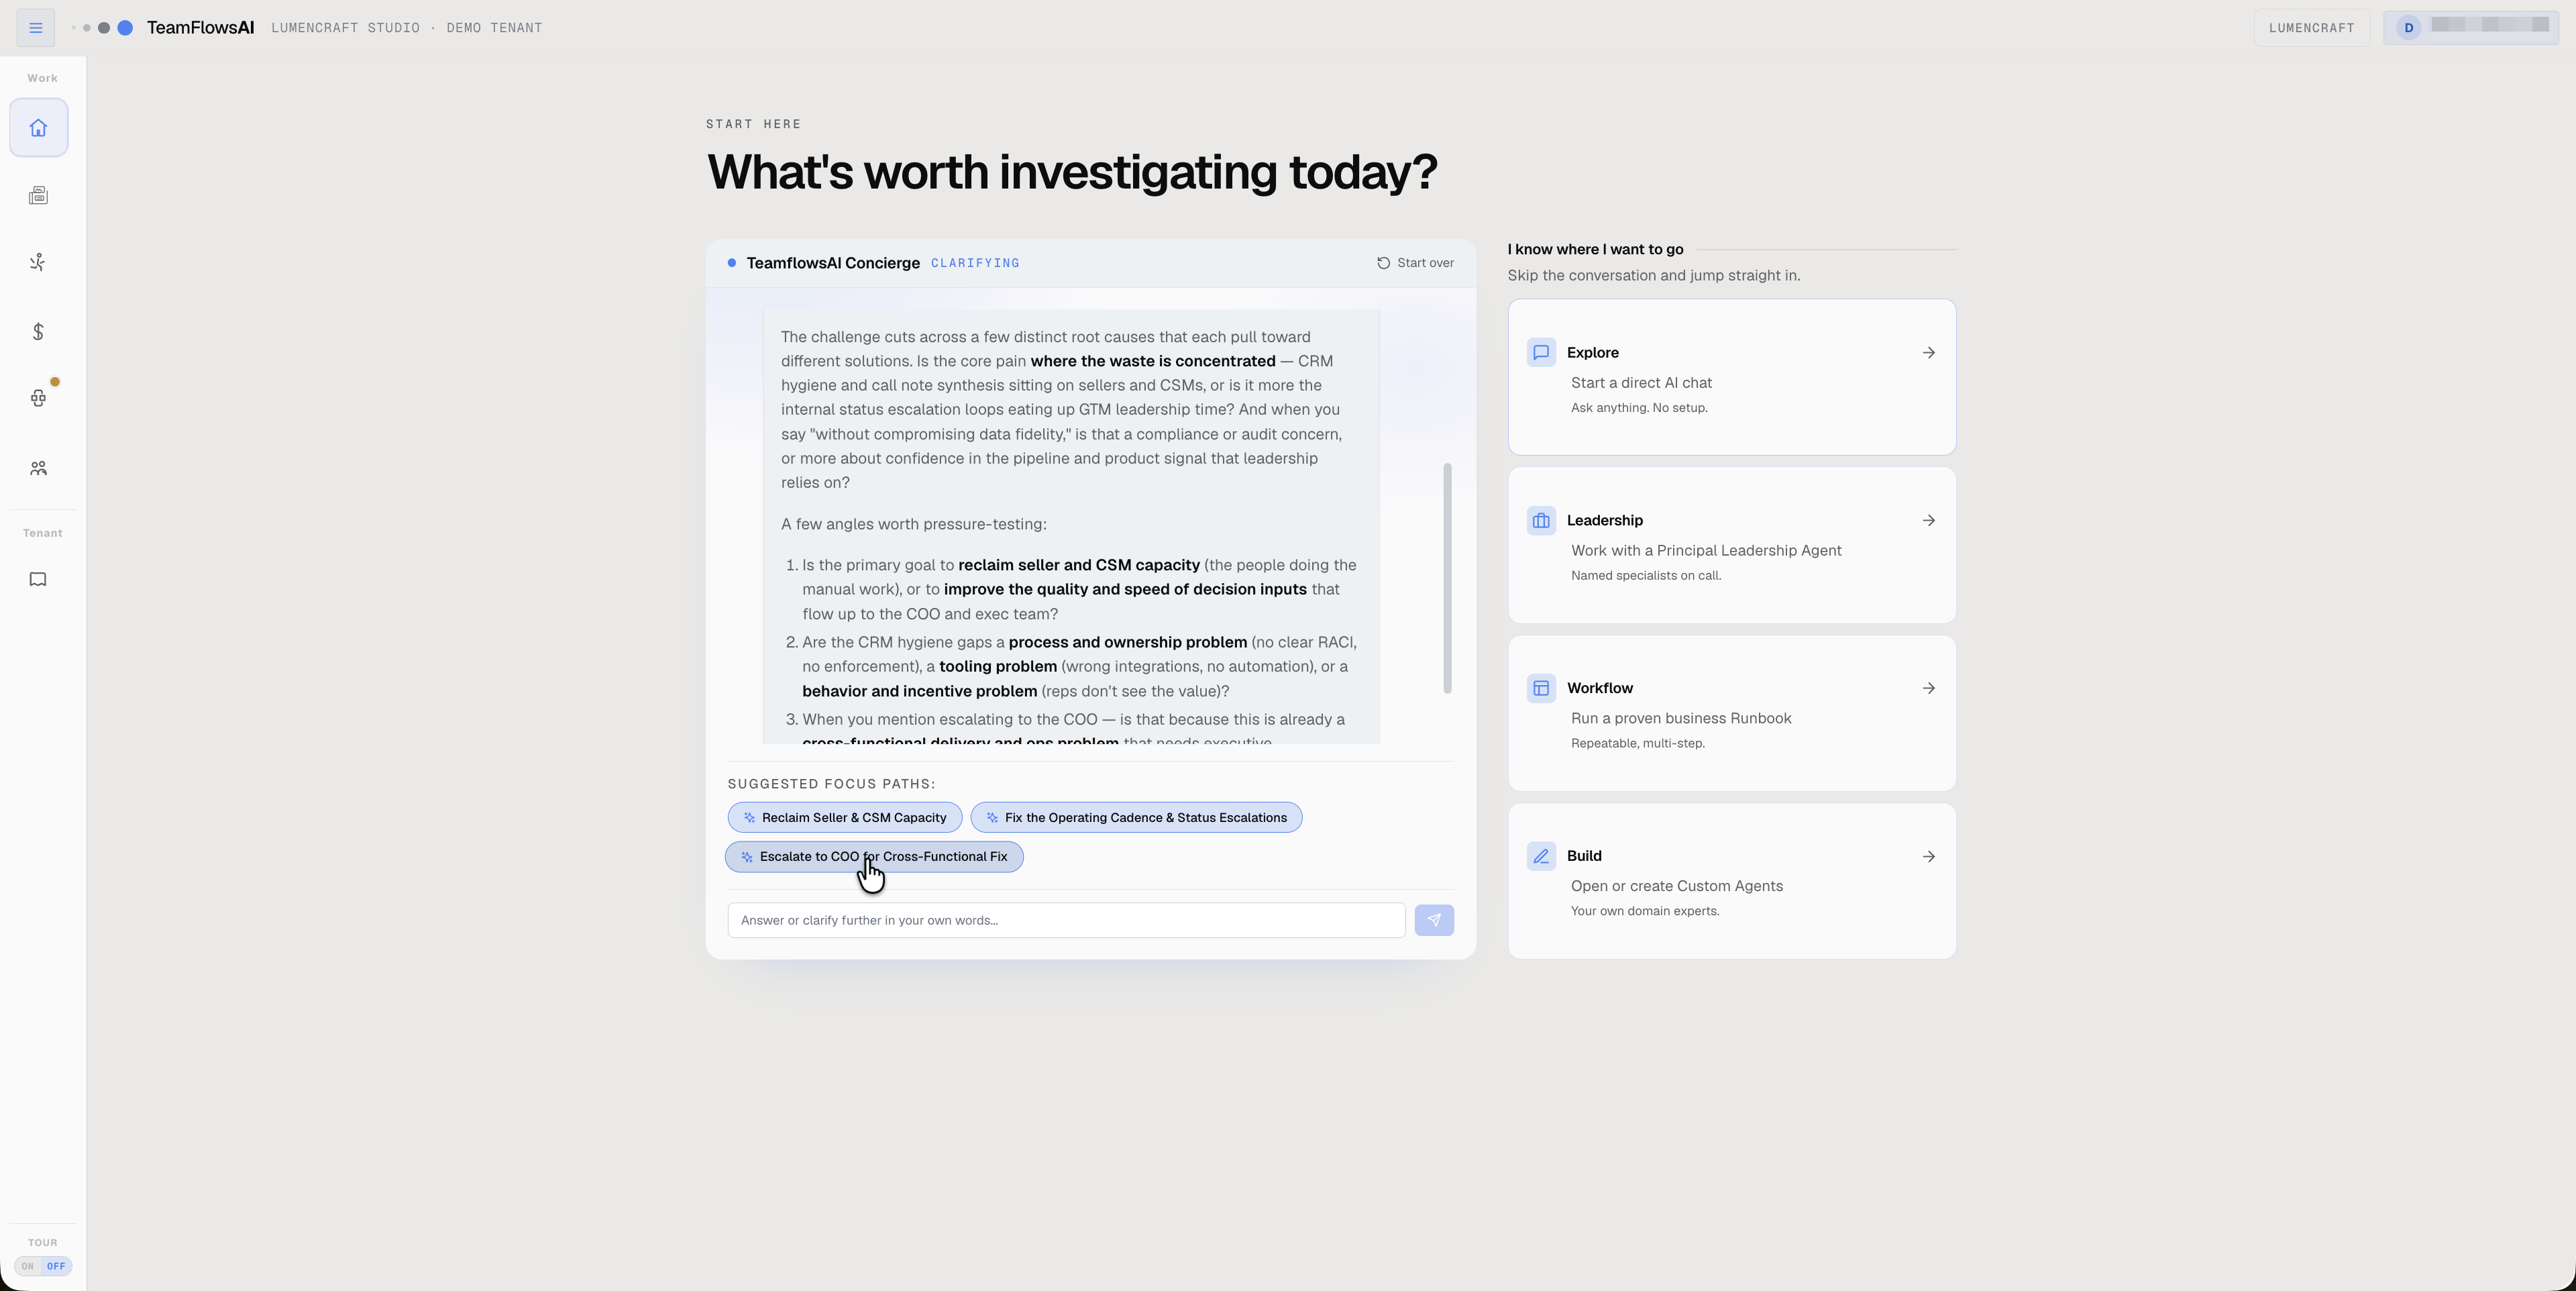Choose Fix the Operating Cadence & Status Escalations

click(1136, 818)
